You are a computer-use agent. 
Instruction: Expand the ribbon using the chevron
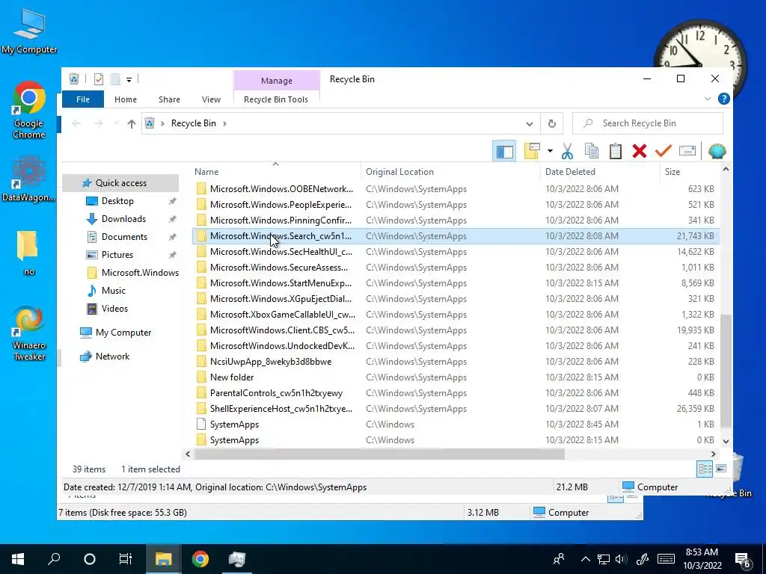pyautogui.click(x=708, y=99)
